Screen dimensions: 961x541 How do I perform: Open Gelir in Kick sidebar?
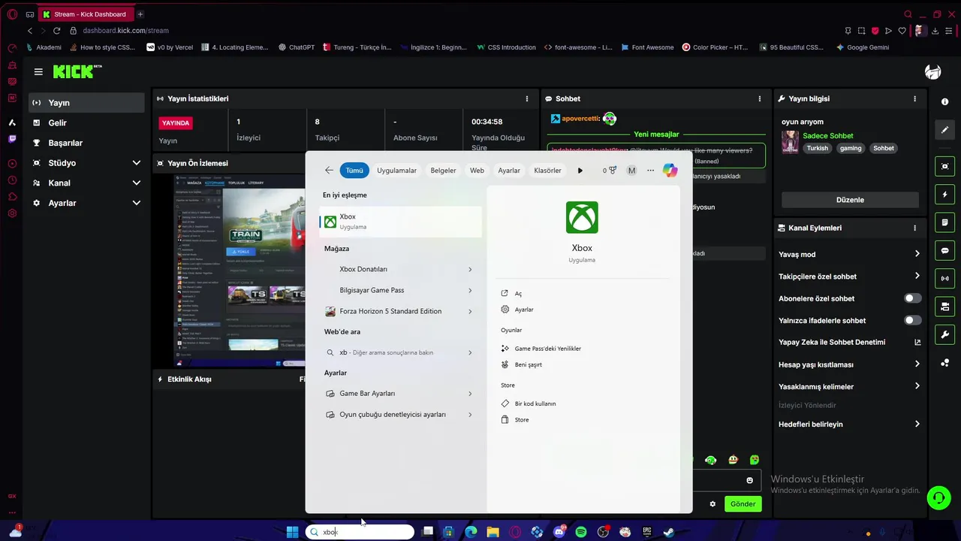coord(86,122)
